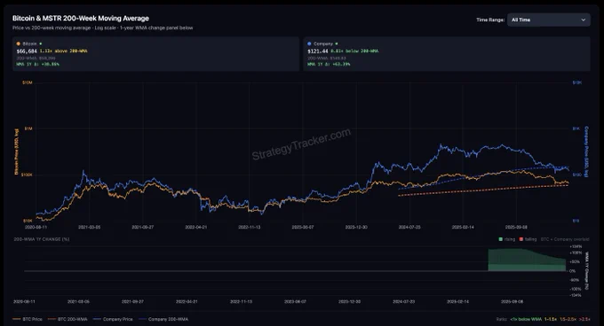
Task: Click the green rising legend swatch
Action: point(500,239)
